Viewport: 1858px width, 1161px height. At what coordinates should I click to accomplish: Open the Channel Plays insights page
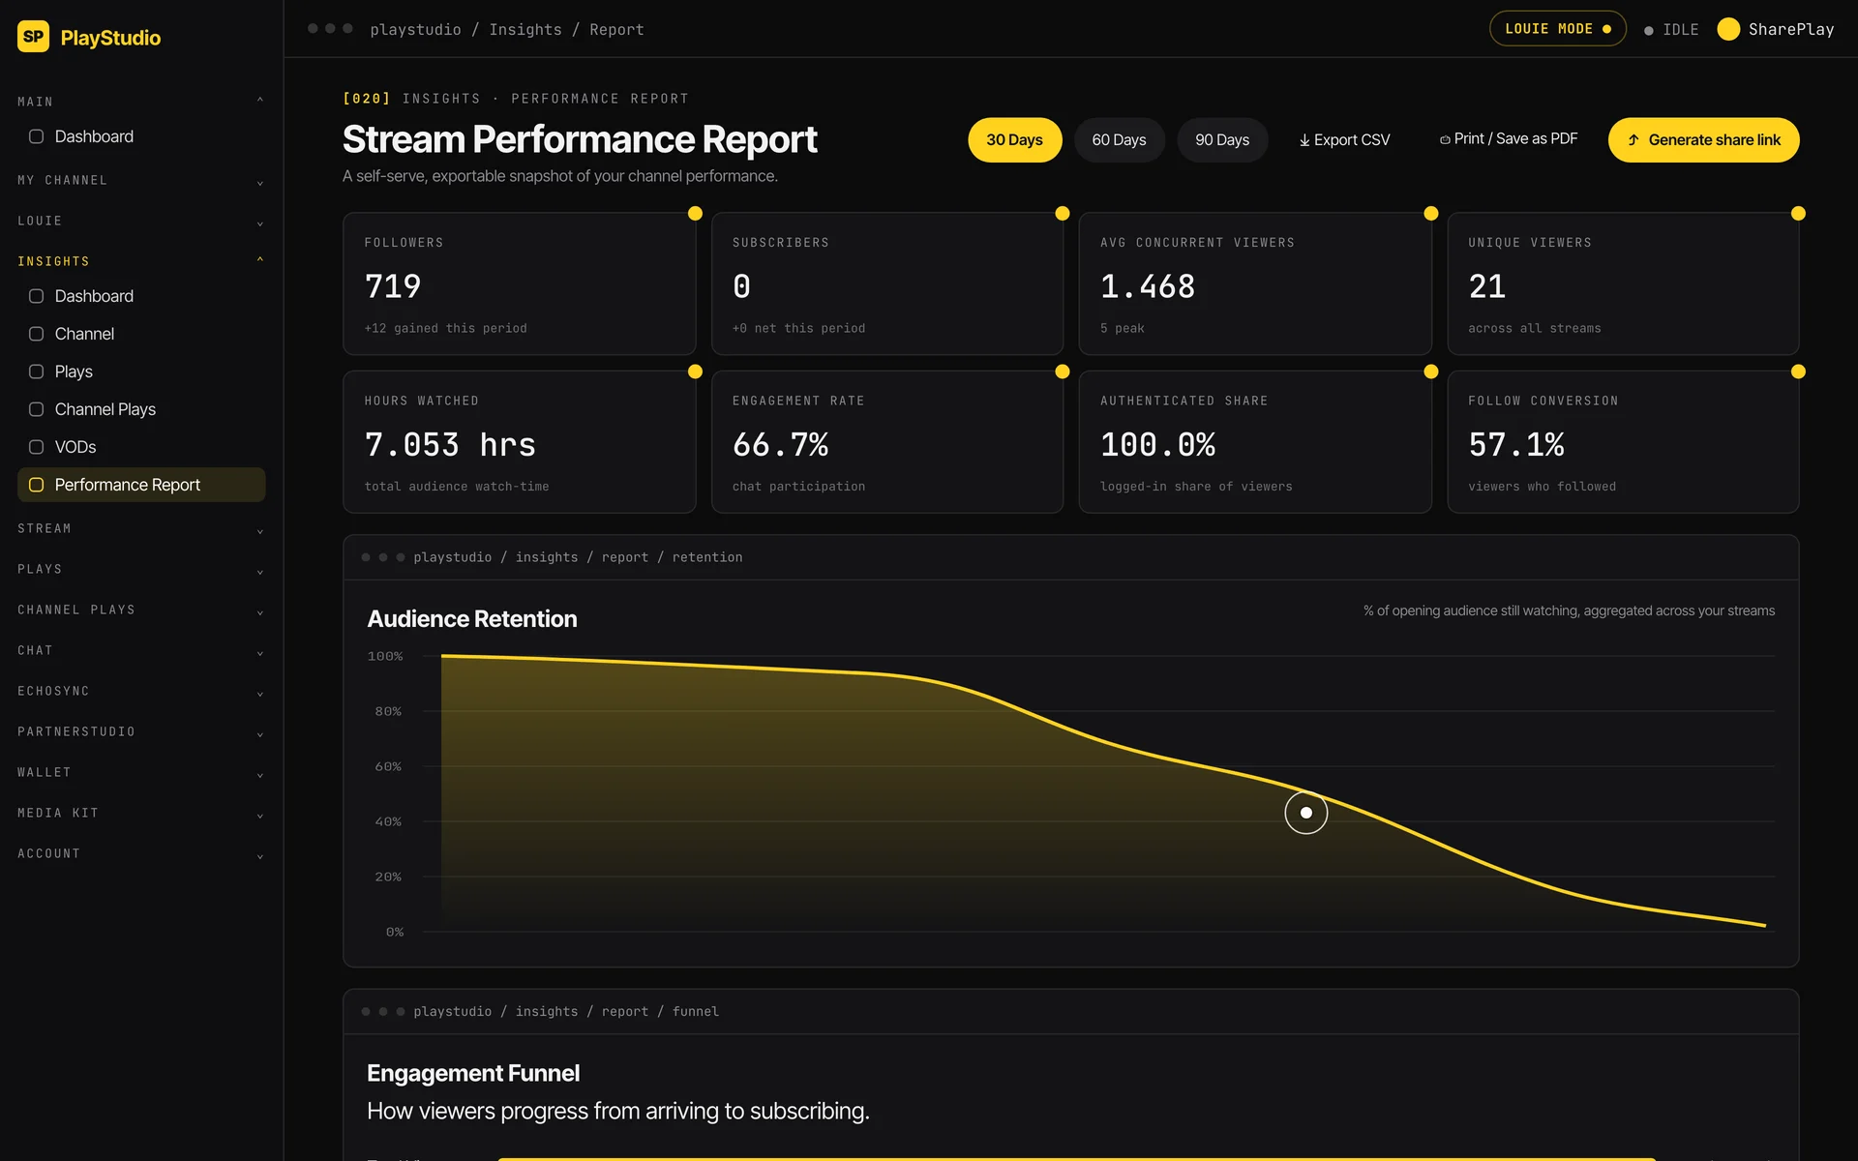(141, 409)
